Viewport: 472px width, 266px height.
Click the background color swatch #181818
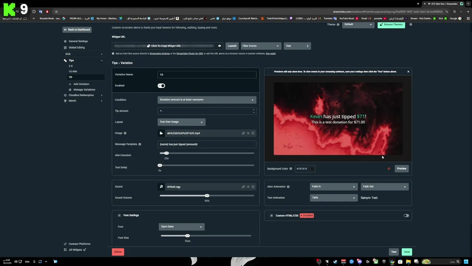[x=312, y=169]
